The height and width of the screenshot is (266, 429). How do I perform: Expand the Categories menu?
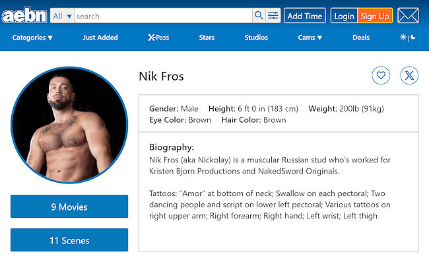click(32, 38)
